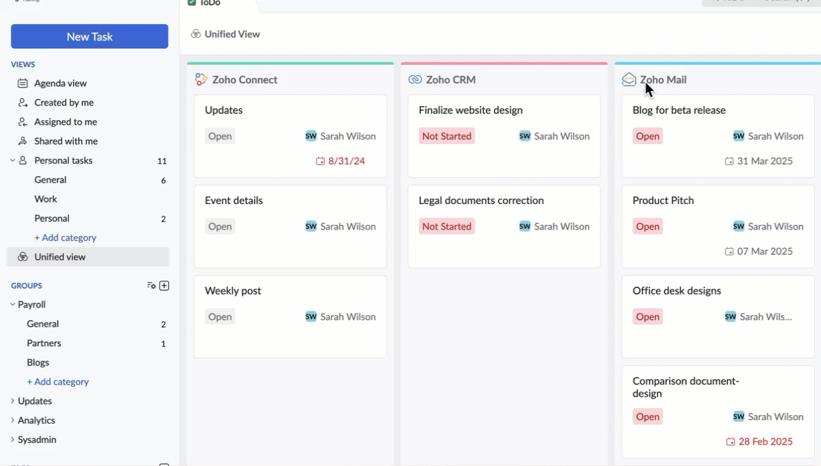
Task: Open the group settings icon beside GROUPS
Action: (151, 285)
